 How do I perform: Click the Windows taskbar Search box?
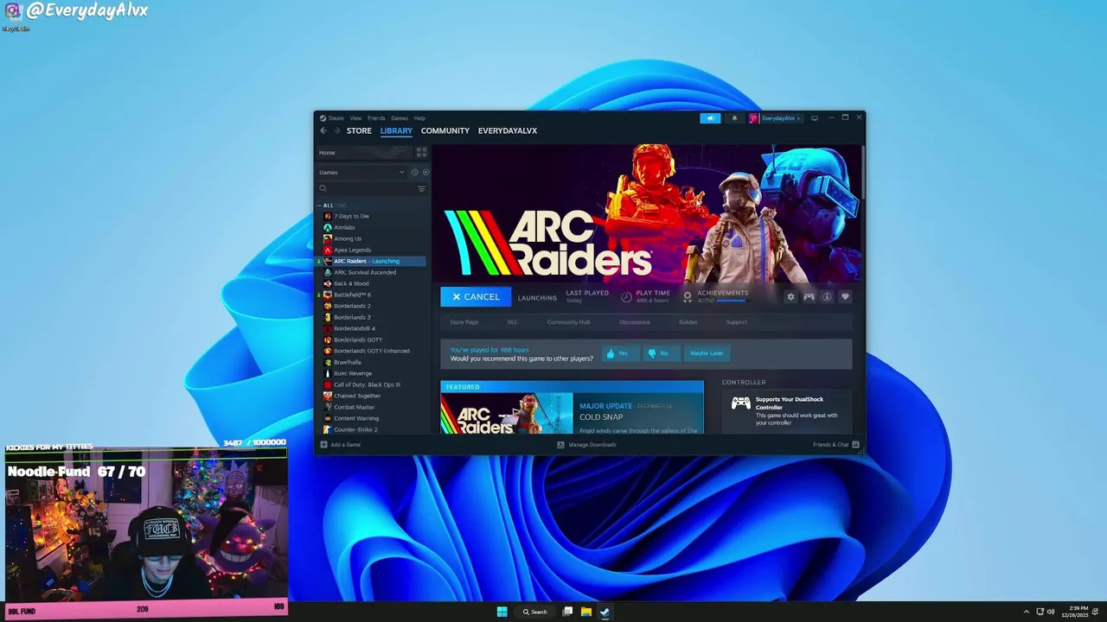coord(535,612)
